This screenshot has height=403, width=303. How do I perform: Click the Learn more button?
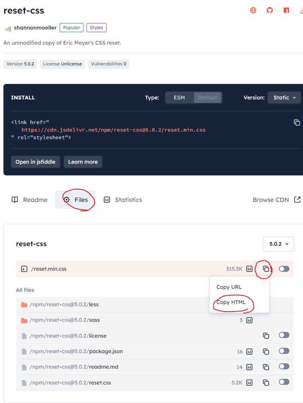click(x=83, y=162)
